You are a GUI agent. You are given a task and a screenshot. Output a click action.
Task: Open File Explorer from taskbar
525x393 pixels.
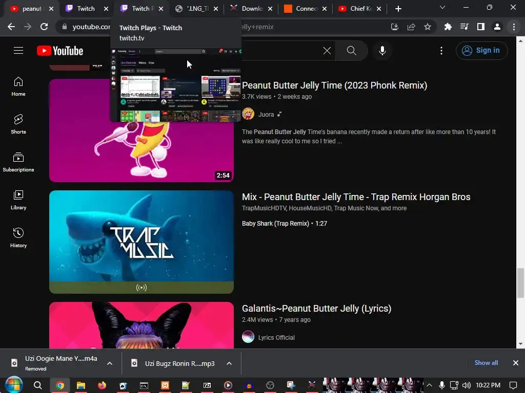click(x=80, y=385)
